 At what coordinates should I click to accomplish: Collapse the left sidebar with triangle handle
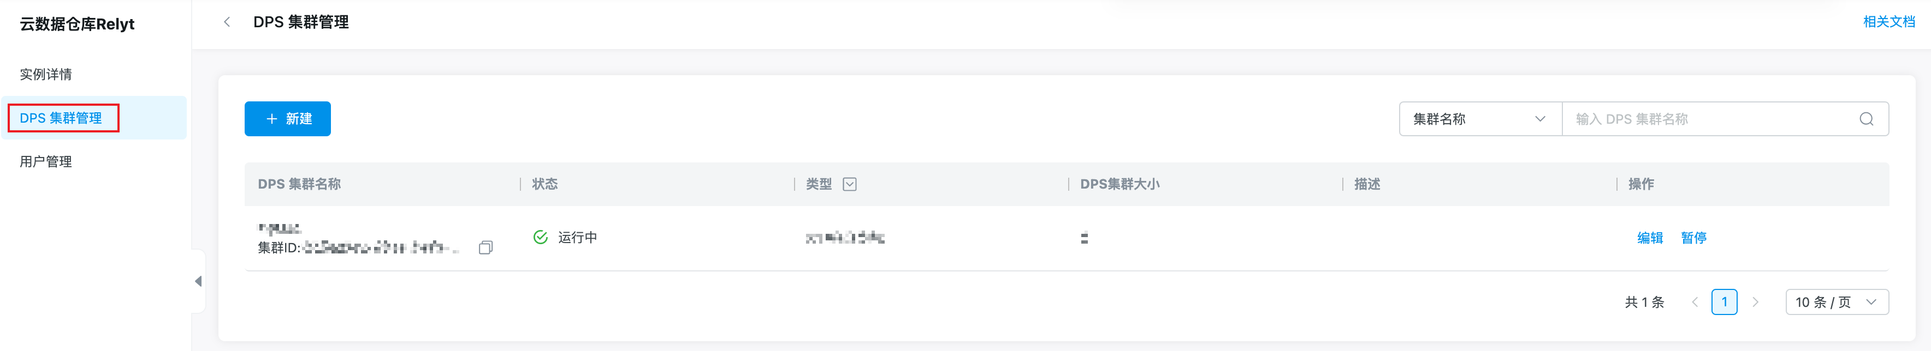[x=198, y=281]
